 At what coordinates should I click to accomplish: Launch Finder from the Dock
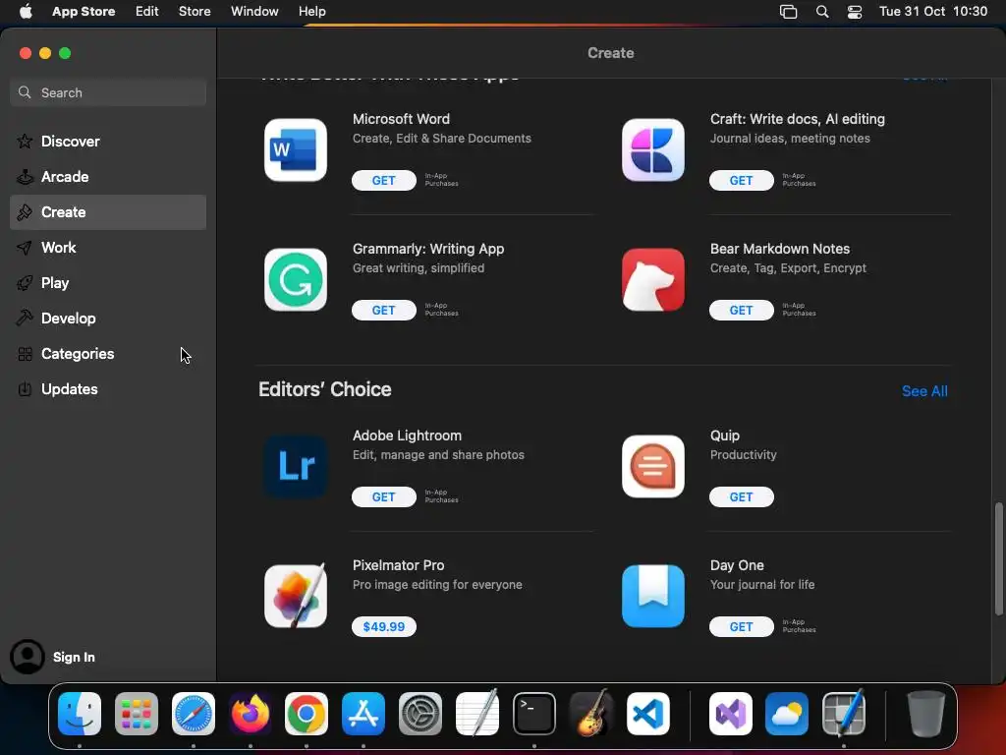pos(80,714)
